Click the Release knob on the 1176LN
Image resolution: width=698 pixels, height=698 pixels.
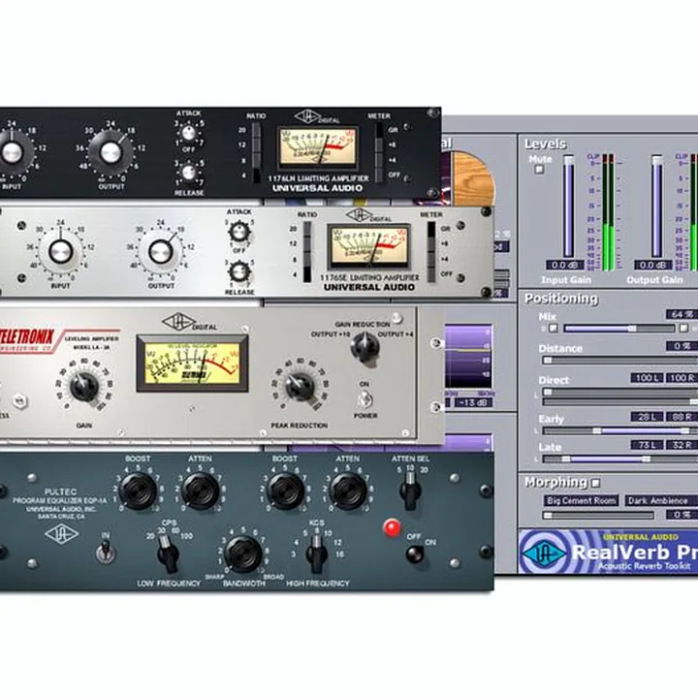click(x=189, y=173)
